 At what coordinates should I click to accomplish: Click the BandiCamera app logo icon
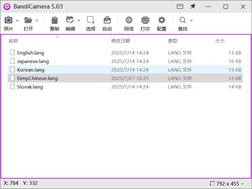7,7
